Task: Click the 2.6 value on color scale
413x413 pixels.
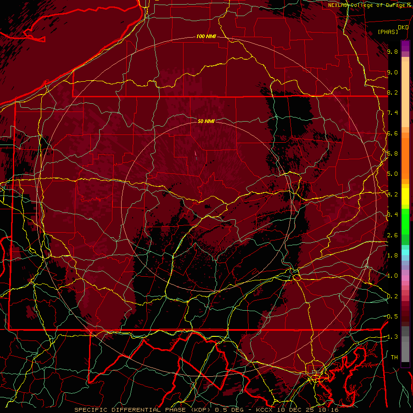Action: click(x=392, y=235)
